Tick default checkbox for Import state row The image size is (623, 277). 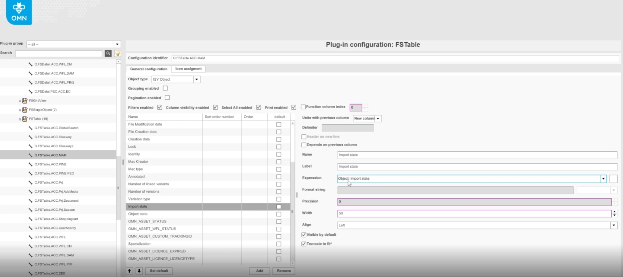(x=279, y=207)
